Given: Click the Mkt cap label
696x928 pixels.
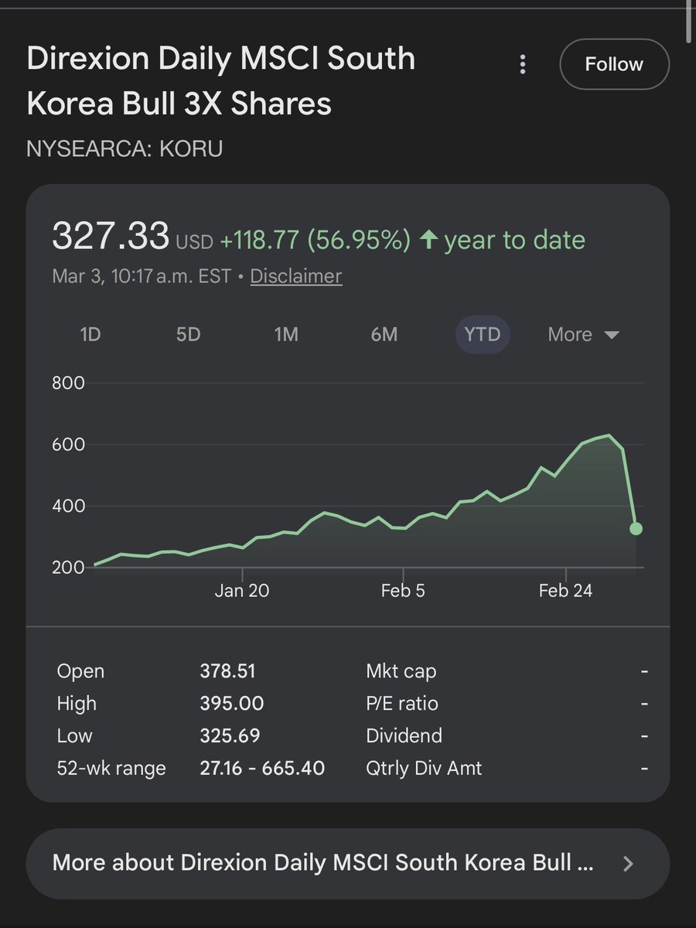Looking at the screenshot, I should click(x=401, y=672).
